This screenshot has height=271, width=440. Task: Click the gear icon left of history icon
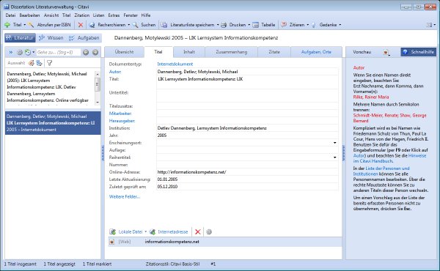(x=20, y=52)
